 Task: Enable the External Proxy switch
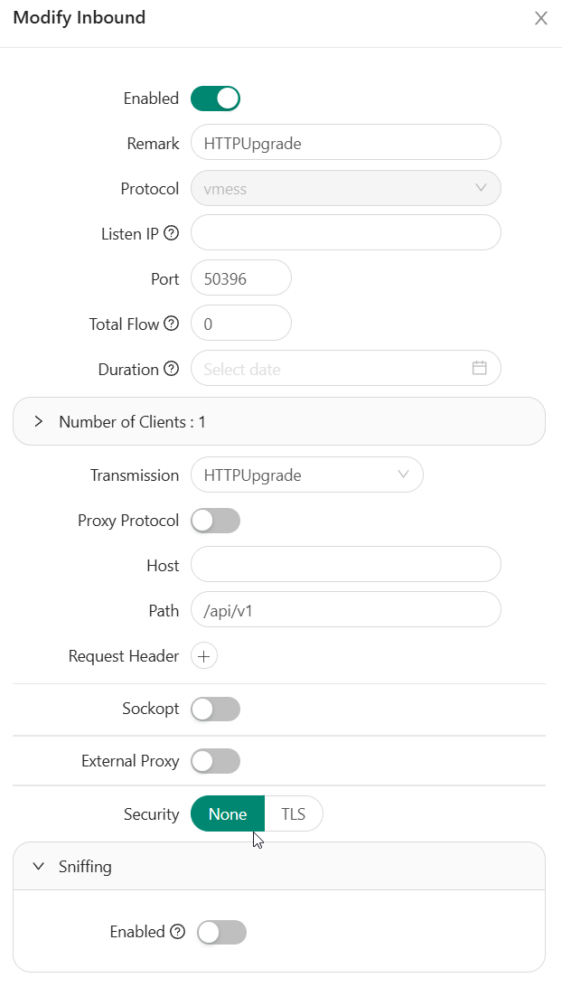[215, 761]
